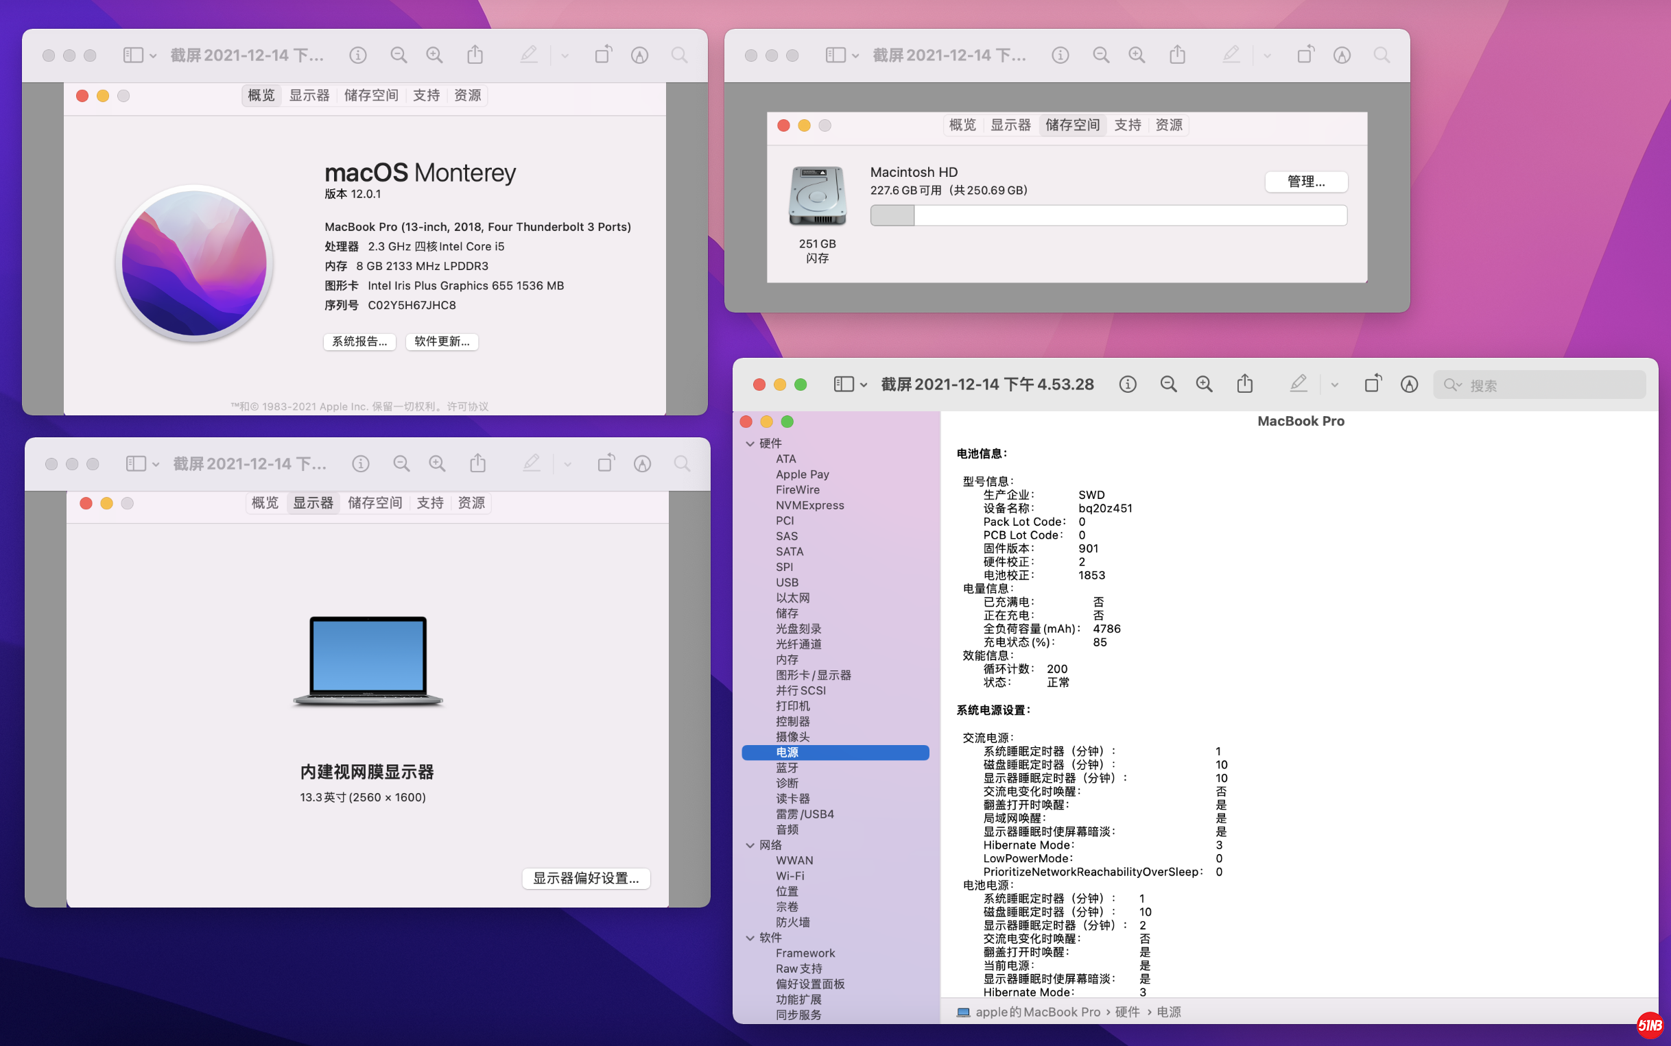Click the info icon in the battery screenshot window
This screenshot has width=1671, height=1046.
point(1128,385)
